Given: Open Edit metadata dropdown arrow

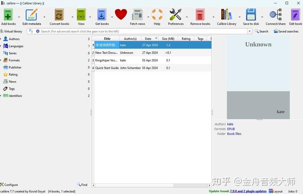Looking at the screenshot, I should 44,17.
